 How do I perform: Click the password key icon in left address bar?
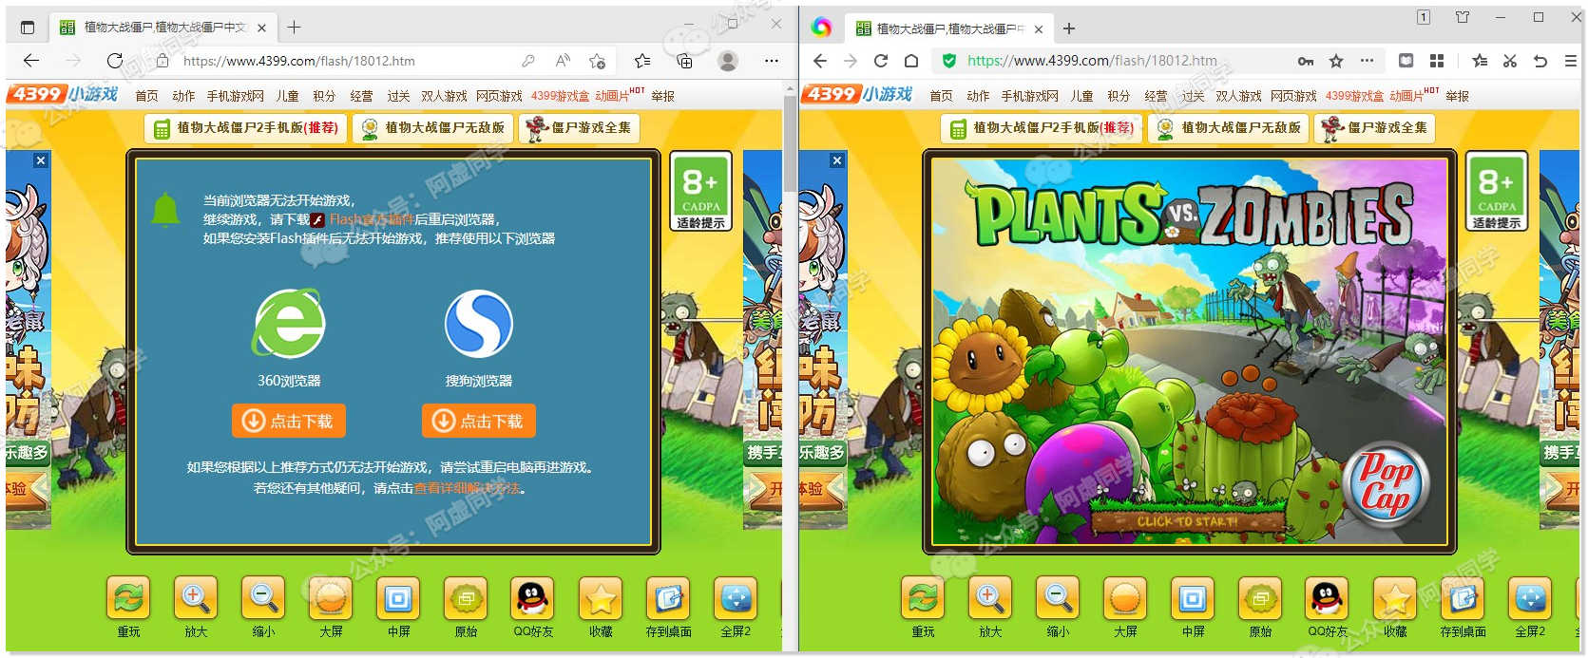point(528,61)
